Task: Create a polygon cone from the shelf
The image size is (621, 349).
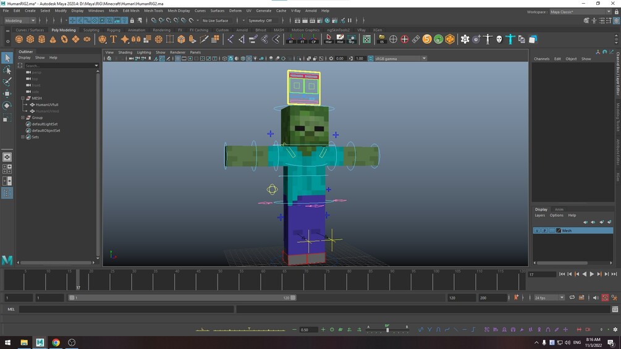Action: (53, 39)
